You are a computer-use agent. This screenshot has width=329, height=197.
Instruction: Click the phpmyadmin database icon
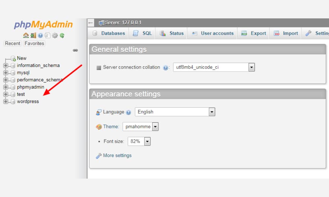pyautogui.click(x=13, y=87)
